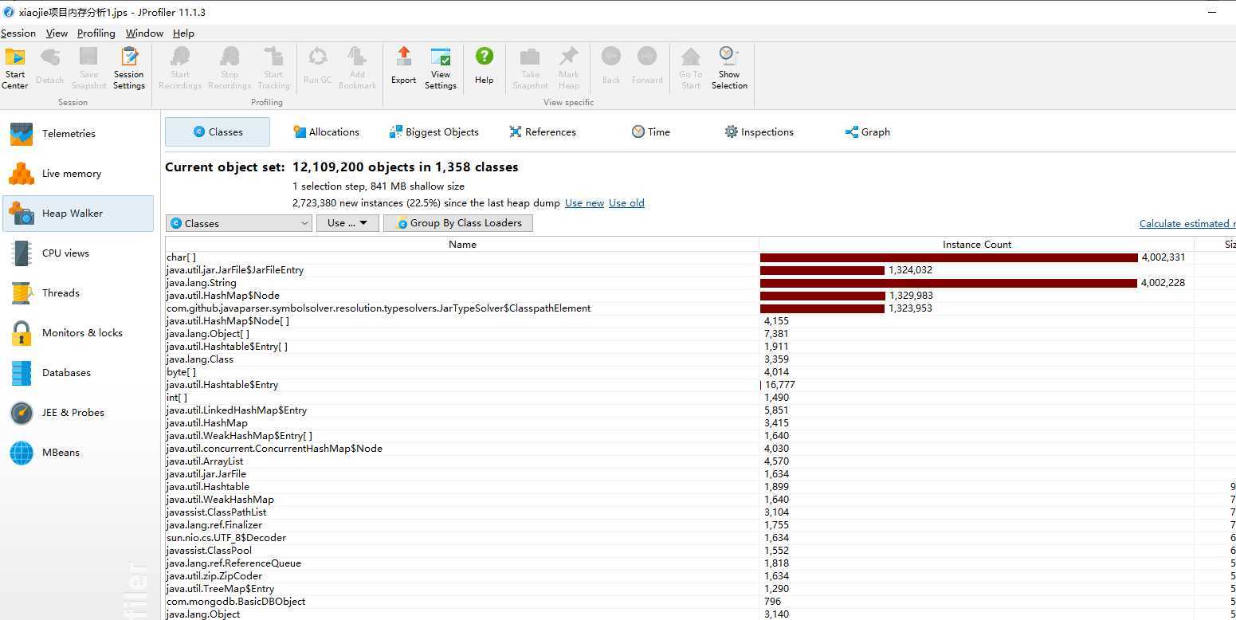Switch to the Allocations tab
The image size is (1236, 620).
click(326, 132)
